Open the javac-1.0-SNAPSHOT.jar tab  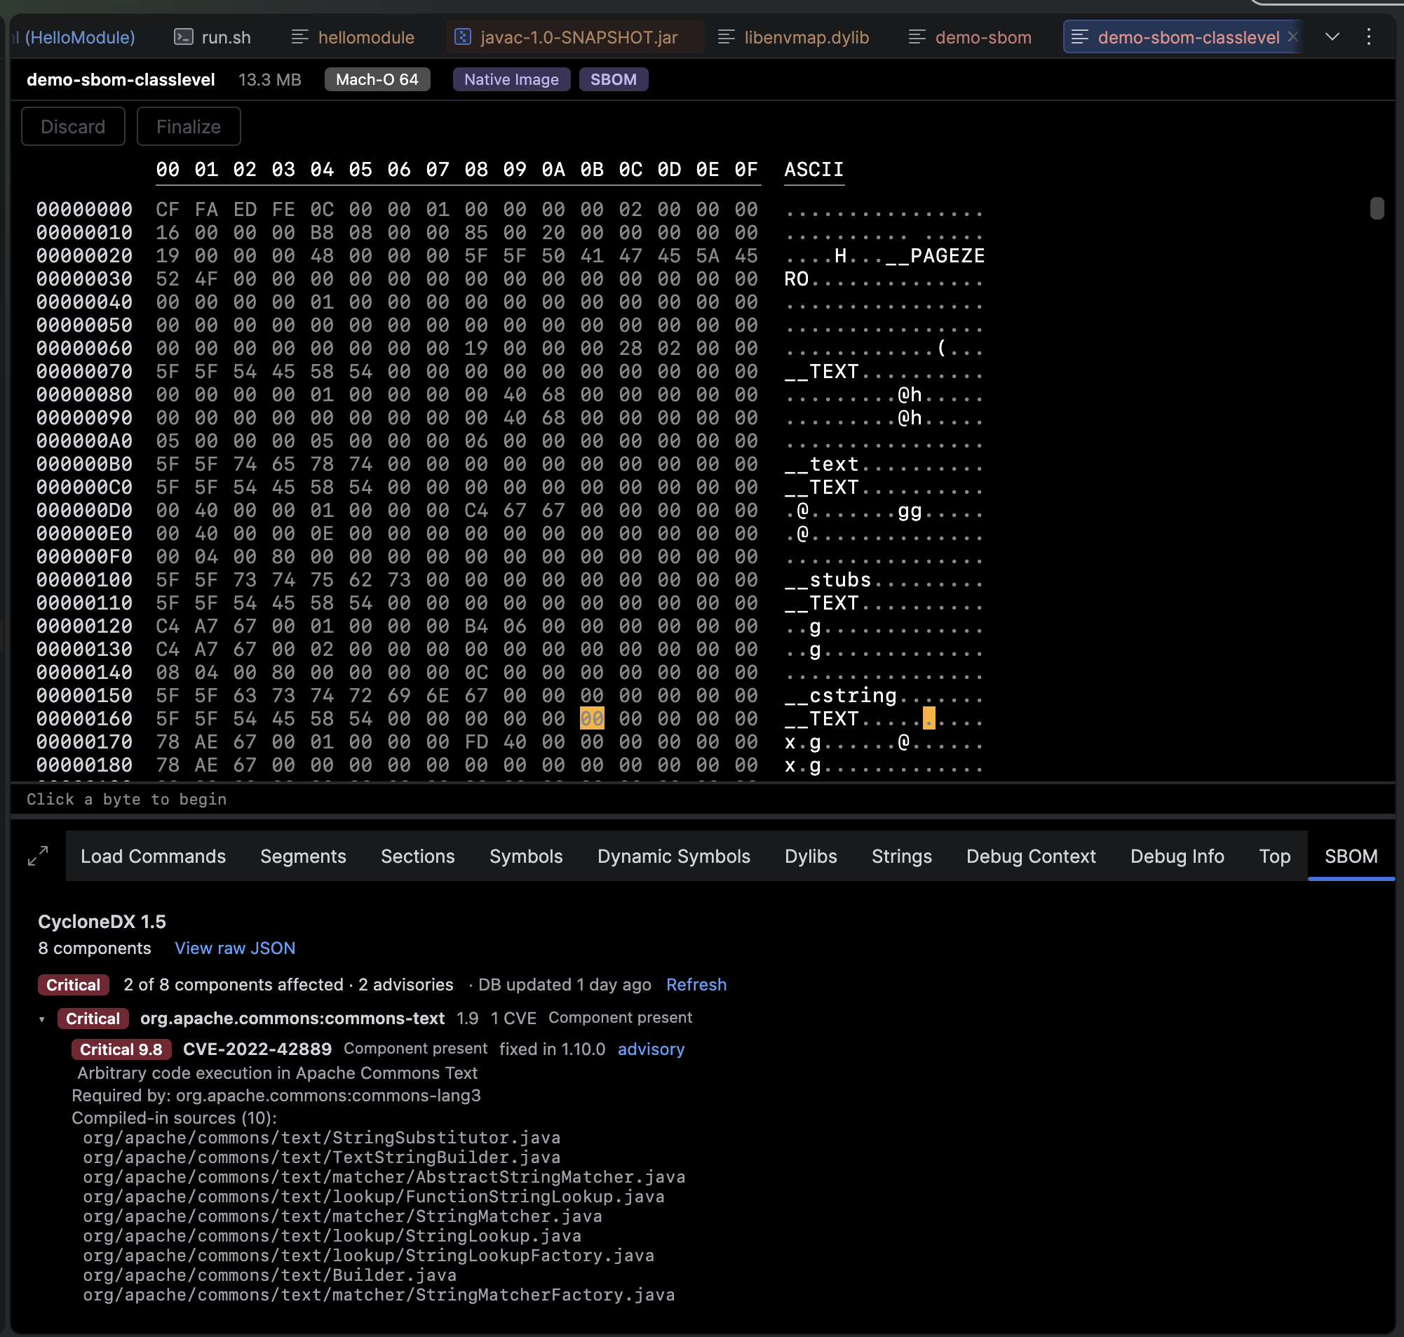(576, 37)
